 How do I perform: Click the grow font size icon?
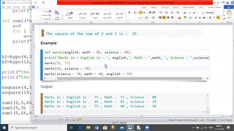point(194,13)
